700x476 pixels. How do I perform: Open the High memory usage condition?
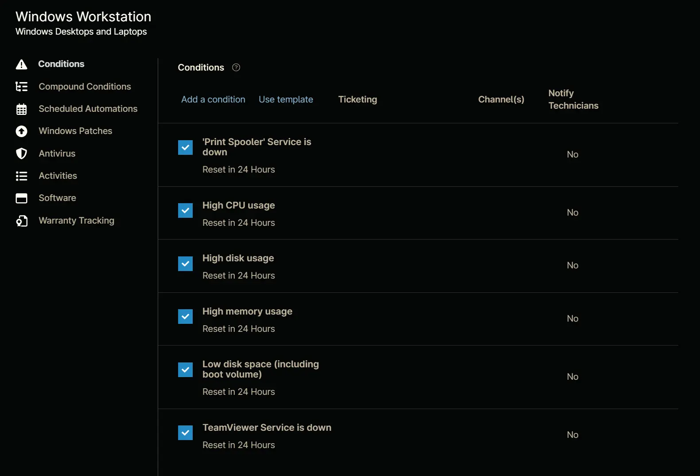[x=247, y=311]
